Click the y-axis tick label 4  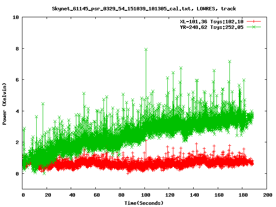[x=17, y=111]
